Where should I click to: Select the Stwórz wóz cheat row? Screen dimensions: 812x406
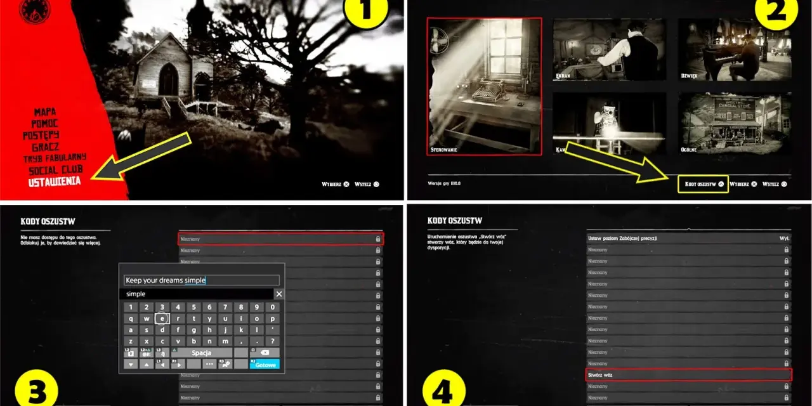point(689,375)
